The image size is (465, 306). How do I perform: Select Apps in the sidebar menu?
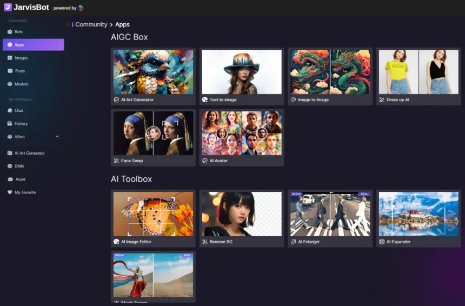[x=33, y=44]
